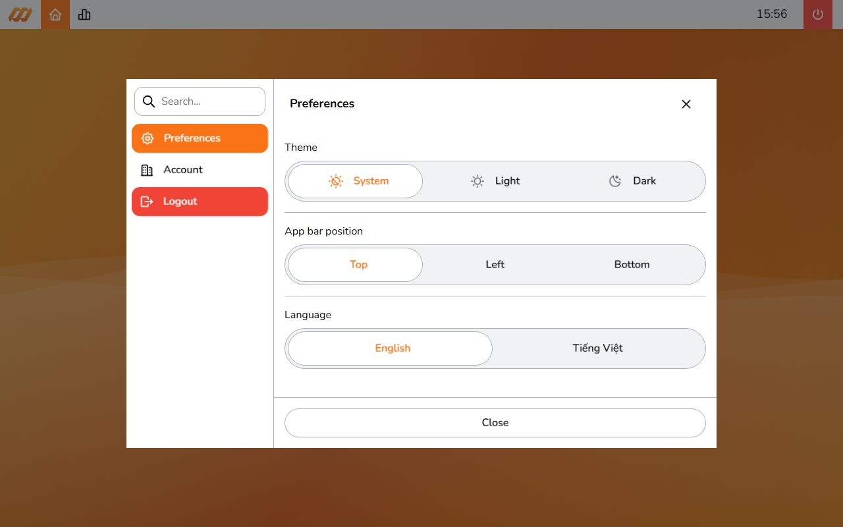Open the home icon in app bar
The height and width of the screenshot is (527, 843).
(55, 14)
